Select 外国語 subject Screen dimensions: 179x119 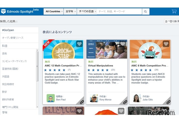point(6,77)
